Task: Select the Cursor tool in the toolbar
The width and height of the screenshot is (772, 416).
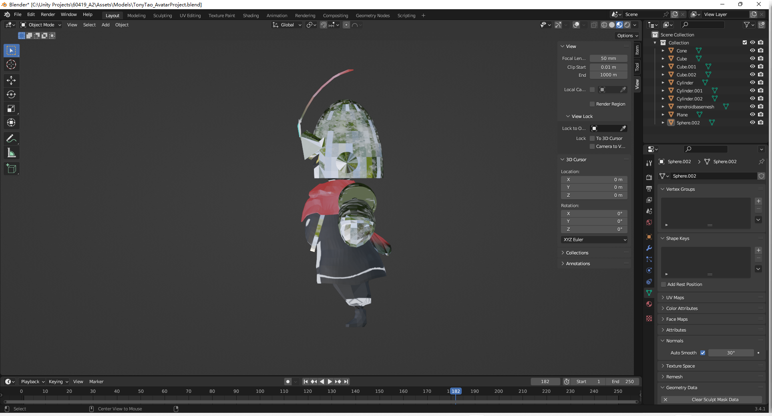Action: 11,65
